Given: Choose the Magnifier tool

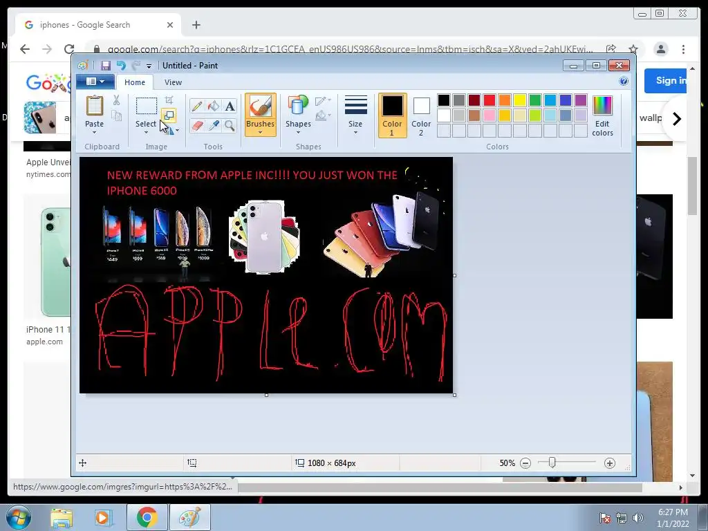Looking at the screenshot, I should [x=230, y=125].
